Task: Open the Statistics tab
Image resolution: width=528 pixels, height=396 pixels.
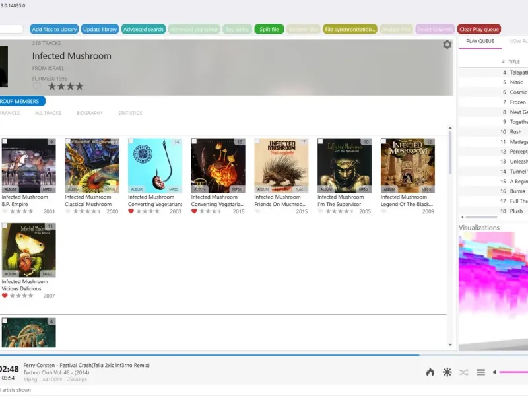Action: (x=130, y=113)
